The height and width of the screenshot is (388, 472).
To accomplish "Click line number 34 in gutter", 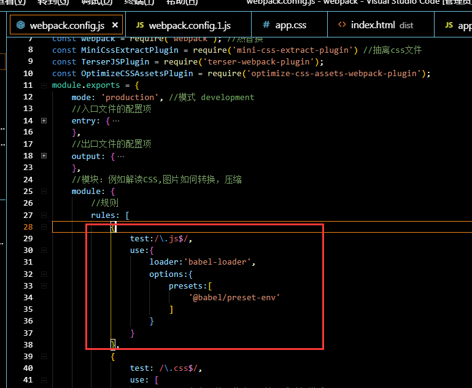I will pos(28,298).
